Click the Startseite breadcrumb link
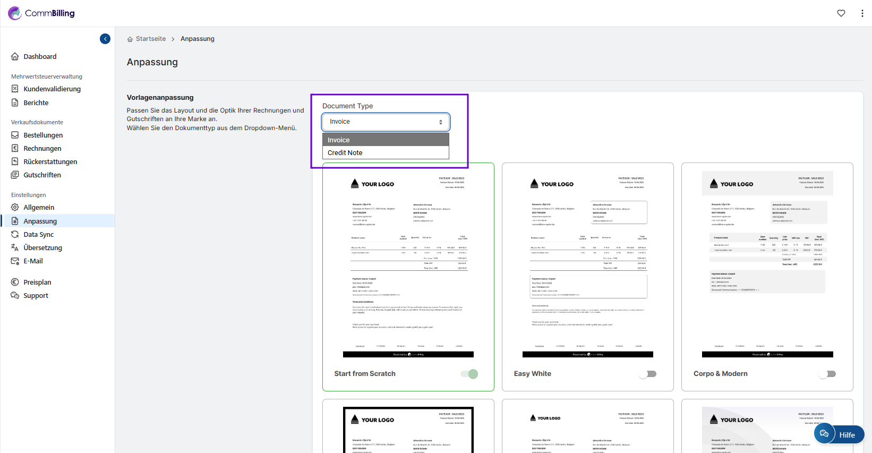The image size is (872, 453). (x=151, y=39)
